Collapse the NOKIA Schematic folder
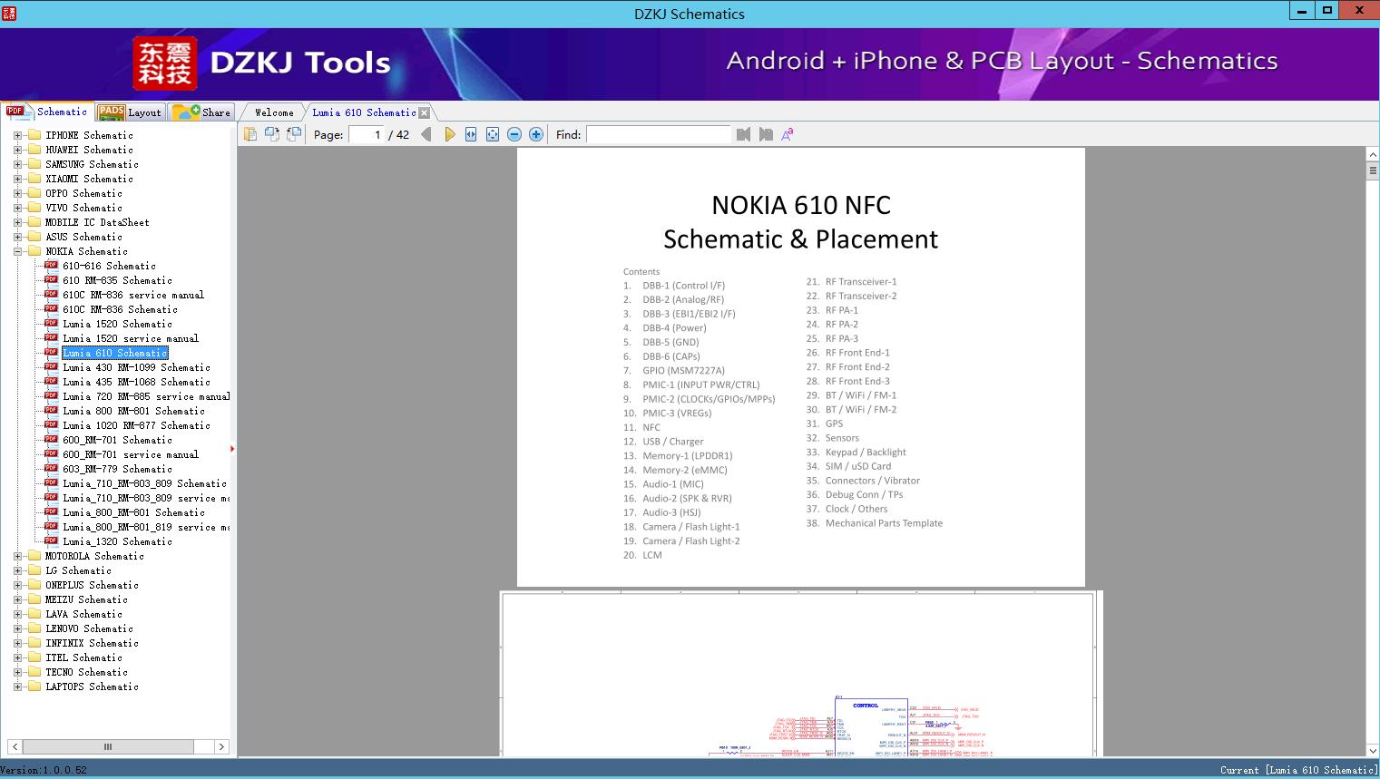This screenshot has width=1380, height=779. coord(17,251)
